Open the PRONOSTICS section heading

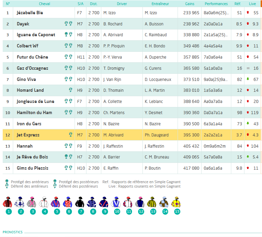[x=12, y=232]
